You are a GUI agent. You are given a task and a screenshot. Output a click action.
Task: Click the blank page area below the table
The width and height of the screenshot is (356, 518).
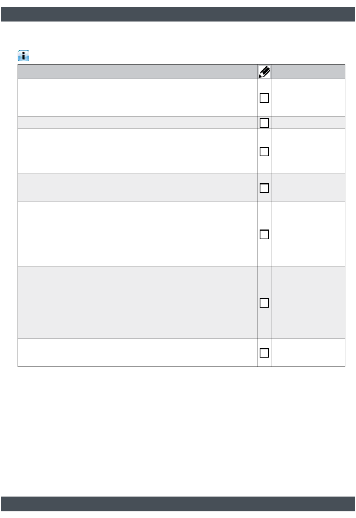178,432
